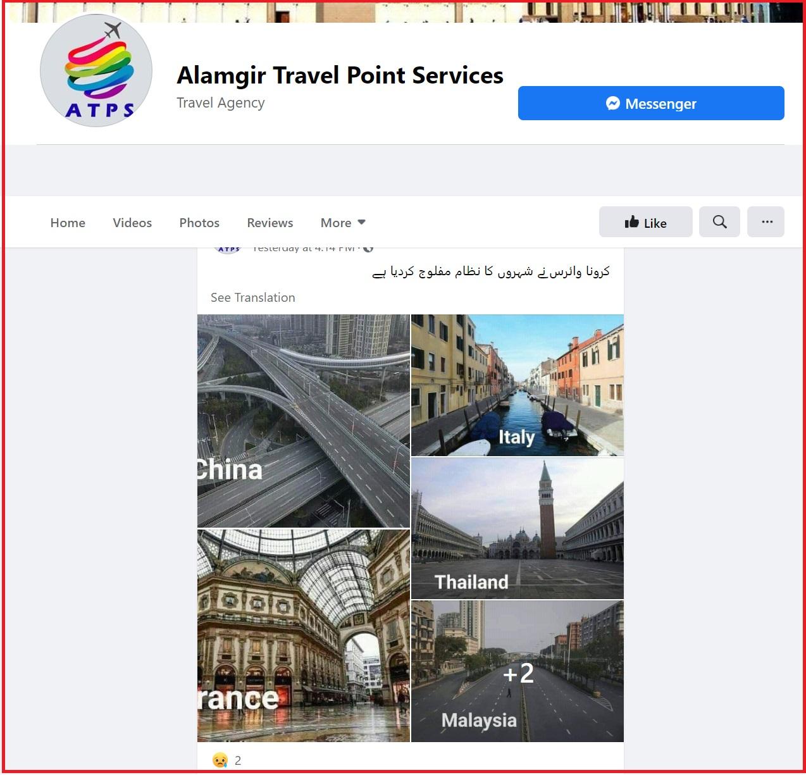Open the Reviews tab
Viewport: 806px width, 775px height.
(x=270, y=223)
